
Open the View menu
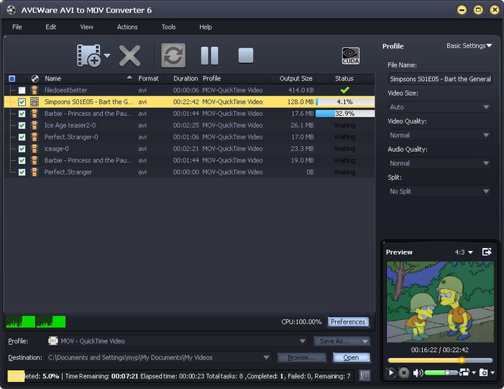coord(86,27)
